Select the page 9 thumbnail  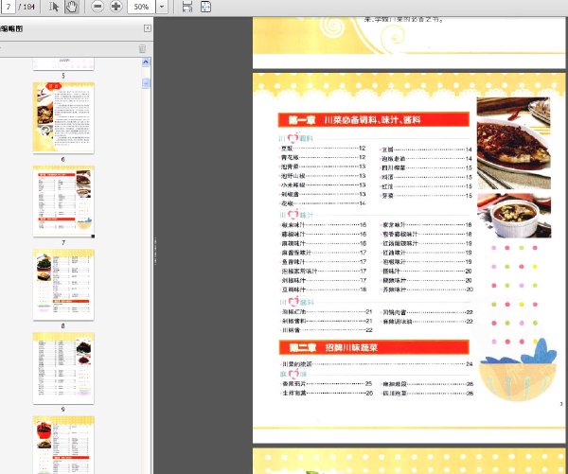[x=63, y=368]
